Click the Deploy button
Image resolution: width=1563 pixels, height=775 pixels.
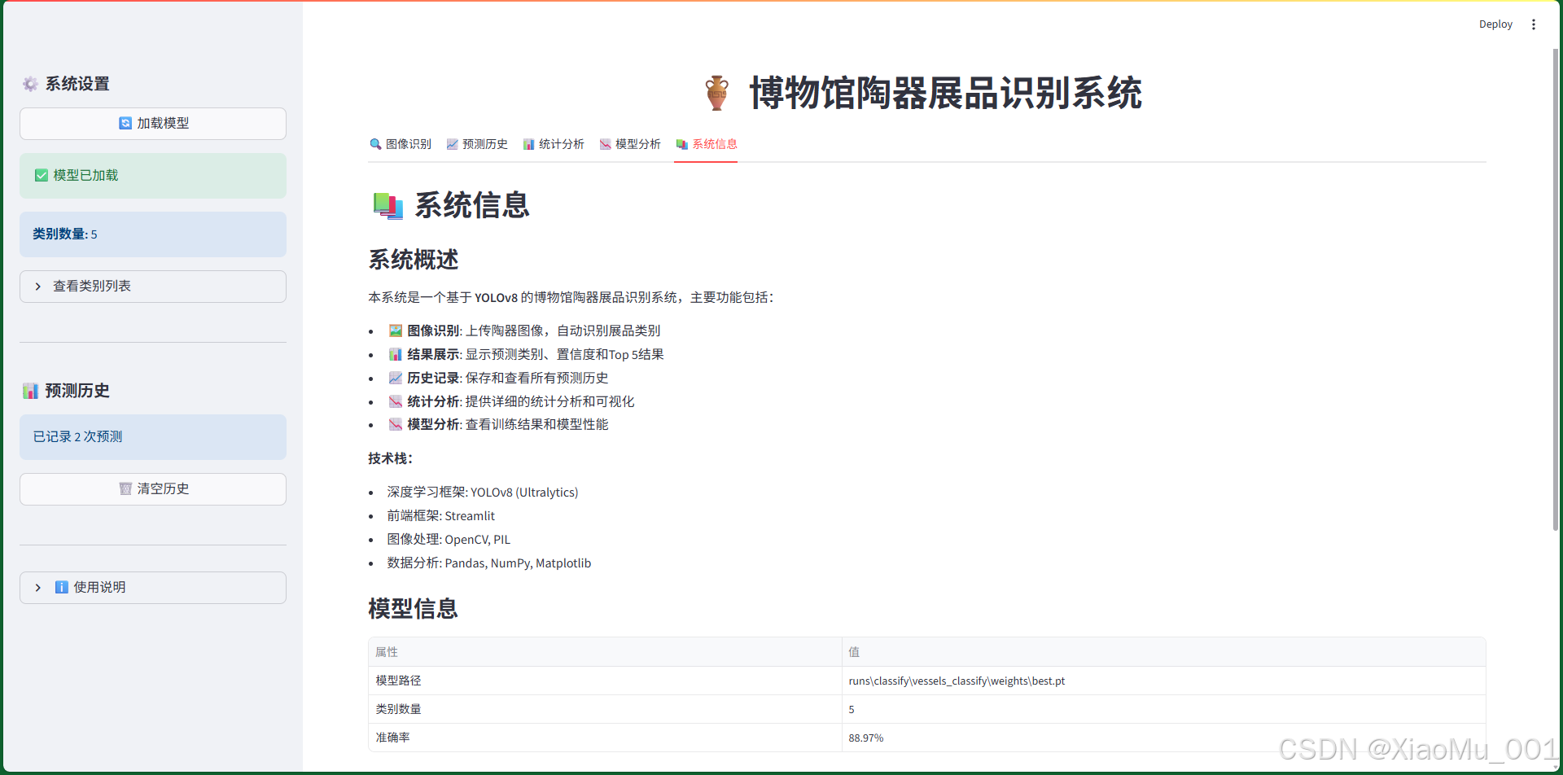[1495, 24]
